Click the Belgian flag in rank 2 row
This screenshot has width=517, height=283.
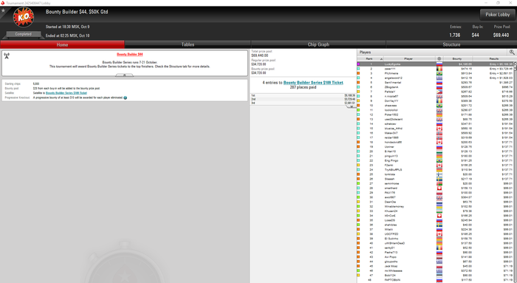coord(439,69)
